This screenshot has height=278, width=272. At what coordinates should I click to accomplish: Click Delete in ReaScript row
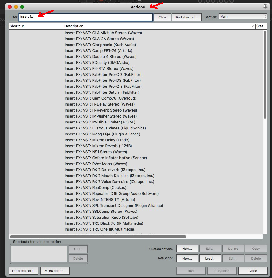tap(256, 258)
